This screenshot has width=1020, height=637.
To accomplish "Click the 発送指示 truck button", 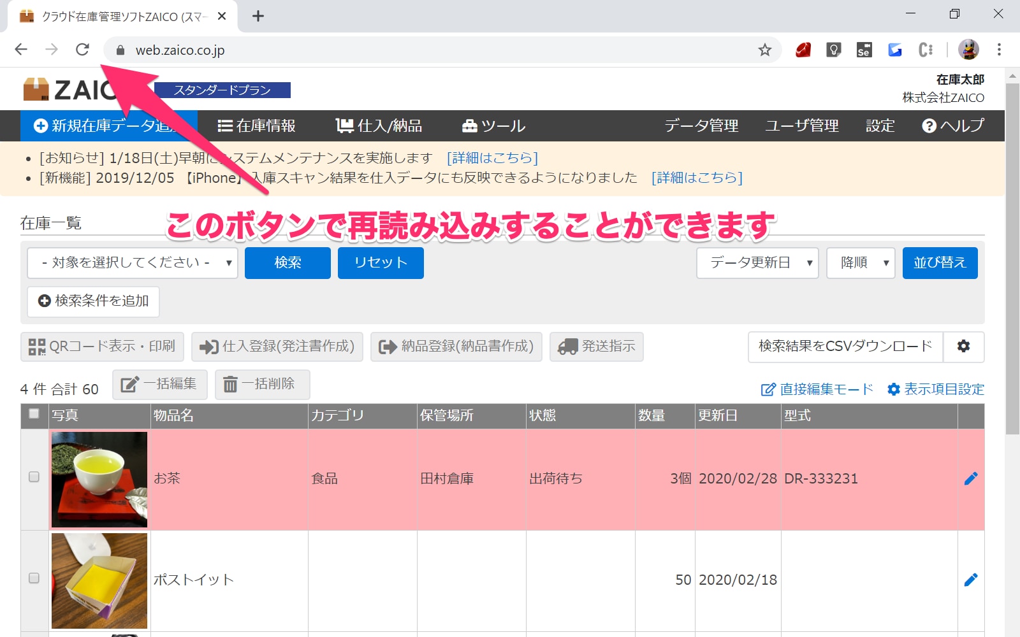I will tap(597, 347).
